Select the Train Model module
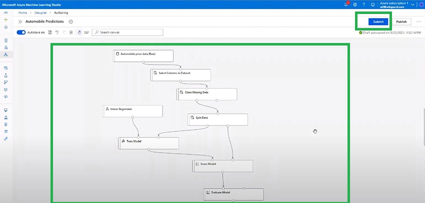The height and width of the screenshot is (203, 425). 148,143
